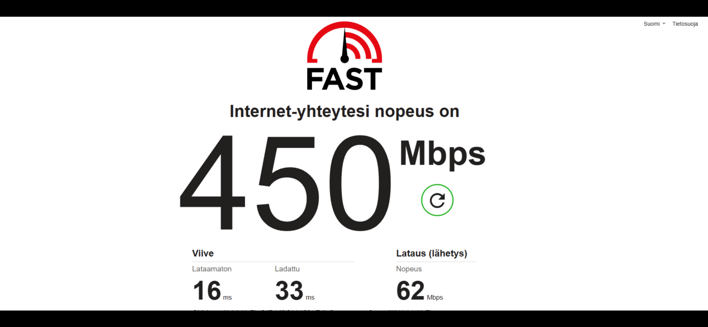Open the Tietosuoja privacy link
This screenshot has width=708, height=327.
685,24
